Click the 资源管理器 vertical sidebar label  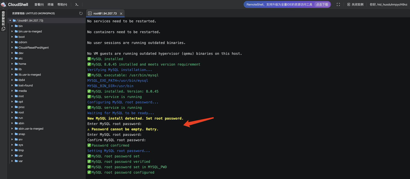click(x=3, y=18)
